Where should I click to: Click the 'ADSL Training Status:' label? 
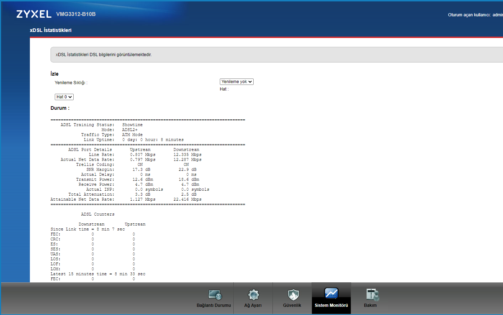pyautogui.click(x=88, y=125)
